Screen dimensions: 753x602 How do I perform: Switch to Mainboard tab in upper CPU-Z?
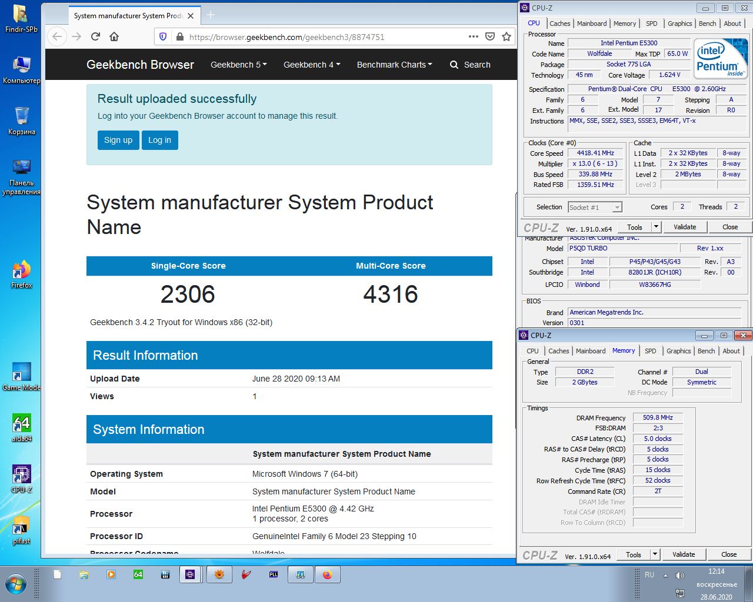click(592, 24)
